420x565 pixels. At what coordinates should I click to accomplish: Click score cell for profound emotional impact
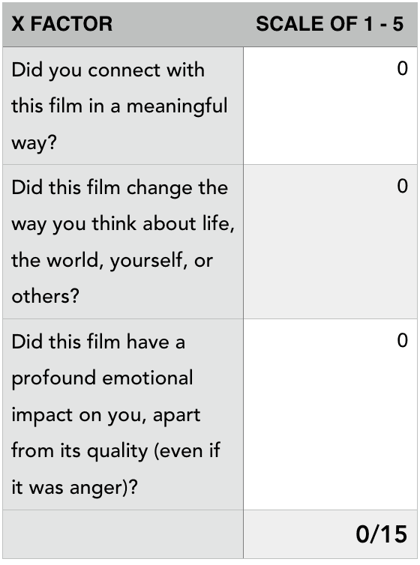[330, 414]
